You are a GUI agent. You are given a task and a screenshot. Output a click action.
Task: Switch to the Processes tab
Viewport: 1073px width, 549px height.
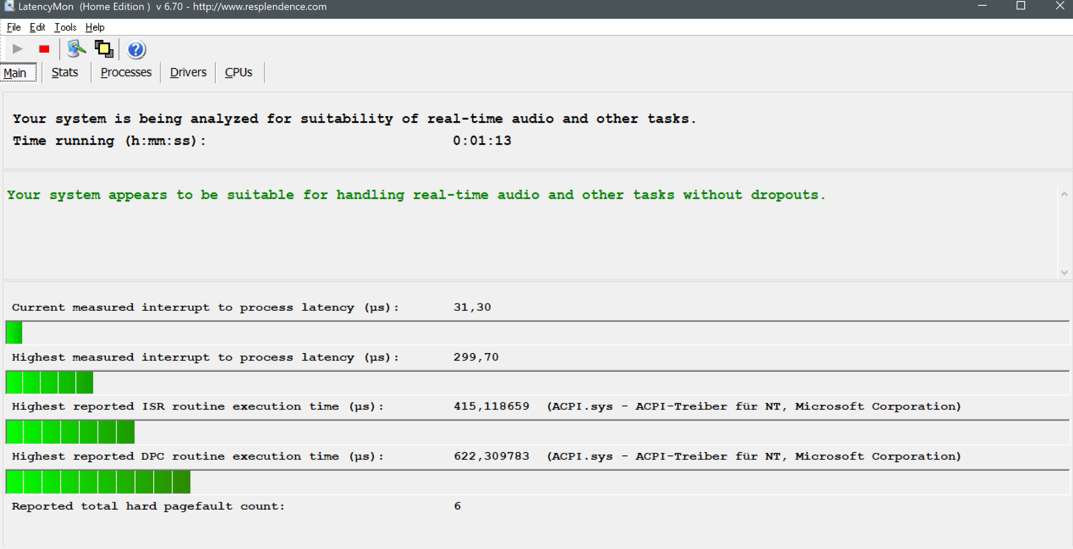[126, 72]
